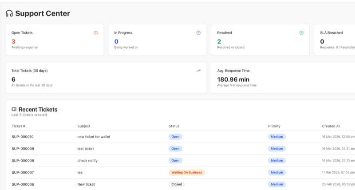Open ticket SUP-000008
This screenshot has width=355, height=190.
pyautogui.click(x=23, y=161)
